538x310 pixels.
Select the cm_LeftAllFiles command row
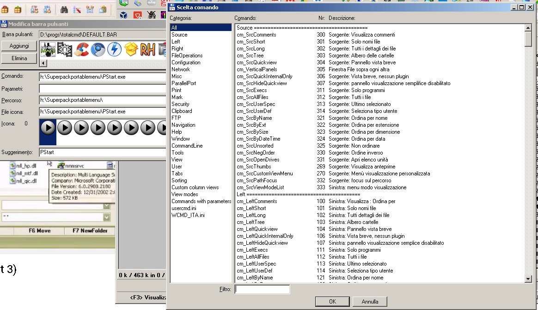click(x=379, y=257)
